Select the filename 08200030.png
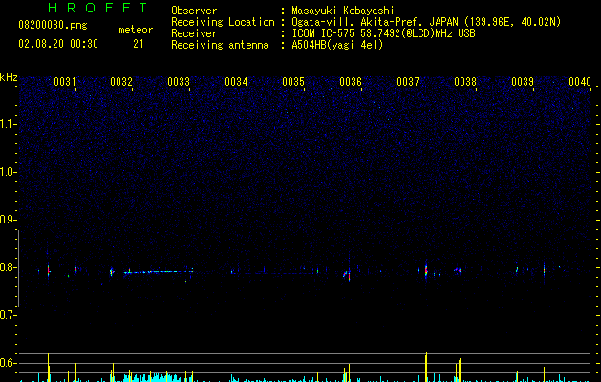The width and height of the screenshot is (601, 382). point(53,25)
